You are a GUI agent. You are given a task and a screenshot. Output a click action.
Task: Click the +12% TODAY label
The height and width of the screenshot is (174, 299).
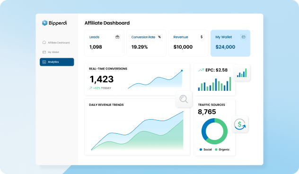[102, 88]
